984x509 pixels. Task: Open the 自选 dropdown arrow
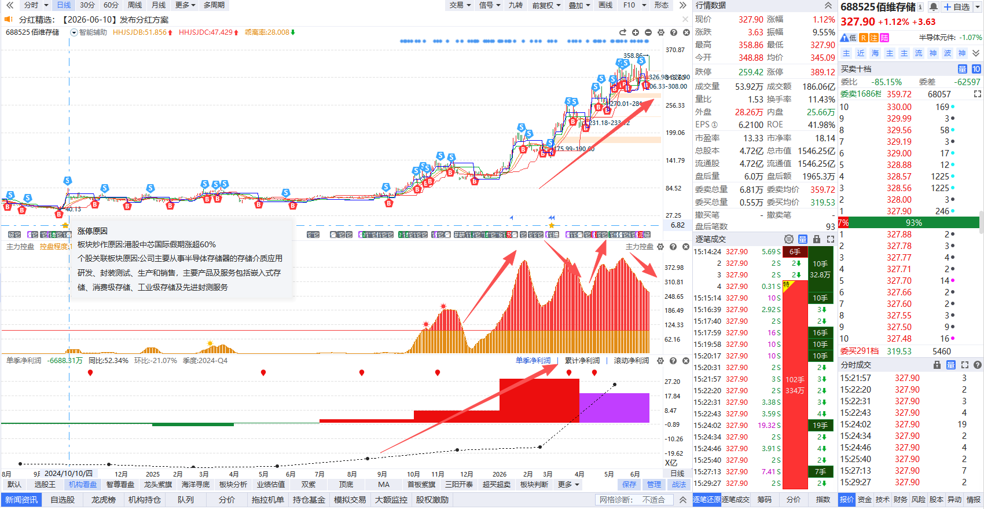coord(978,7)
